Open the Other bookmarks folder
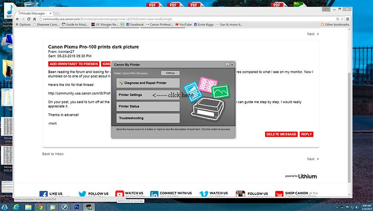 point(335,25)
